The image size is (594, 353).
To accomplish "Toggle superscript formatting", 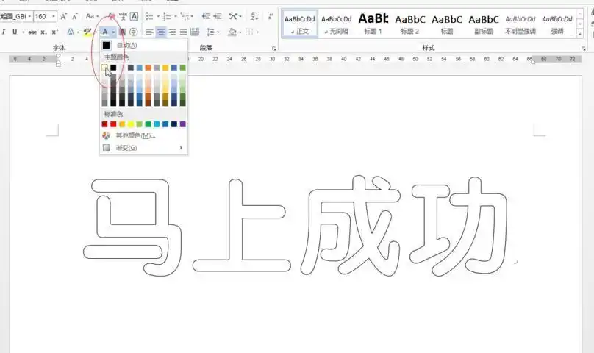I will pos(55,32).
